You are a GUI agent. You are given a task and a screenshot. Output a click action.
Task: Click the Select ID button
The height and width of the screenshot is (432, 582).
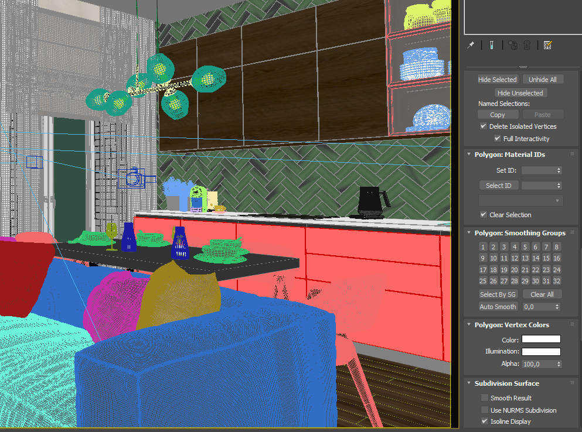tap(499, 186)
